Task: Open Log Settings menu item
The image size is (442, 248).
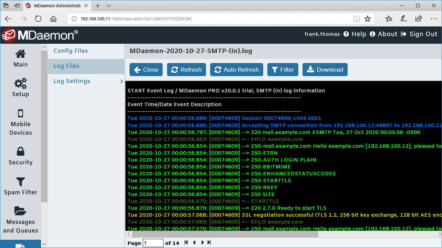Action: [72, 81]
